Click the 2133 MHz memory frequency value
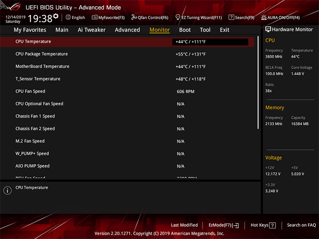Image resolution: width=319 pixels, height=239 pixels. [x=274, y=124]
